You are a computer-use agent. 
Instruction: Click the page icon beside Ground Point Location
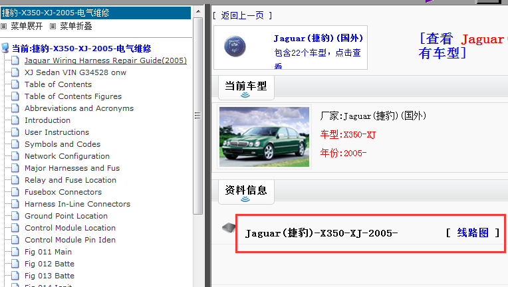[15, 216]
